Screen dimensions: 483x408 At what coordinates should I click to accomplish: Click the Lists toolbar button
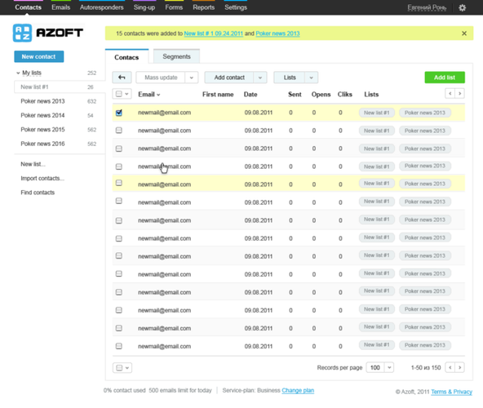[290, 78]
